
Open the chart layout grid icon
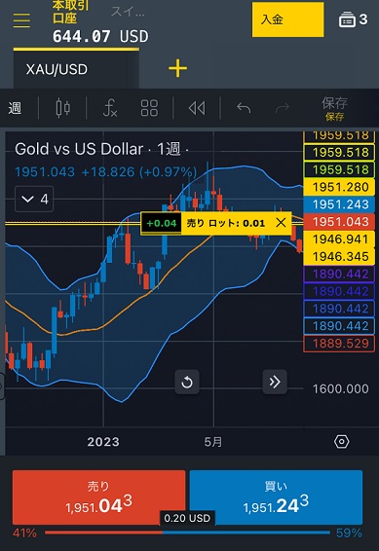[x=149, y=107]
